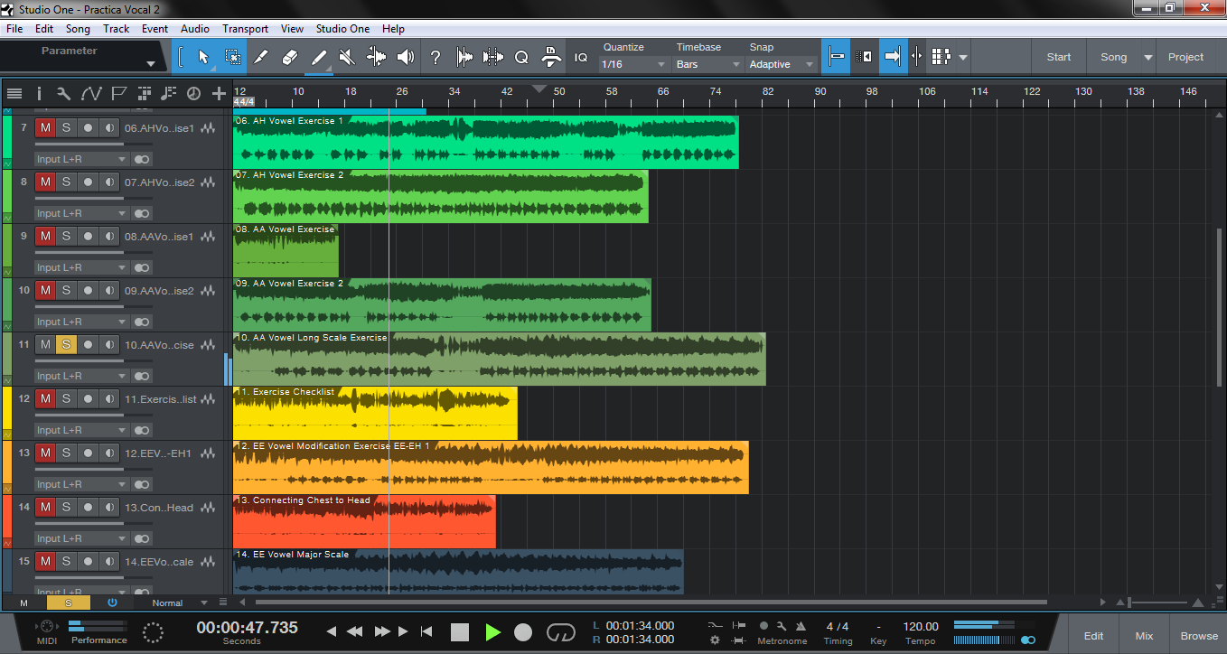The height and width of the screenshot is (654, 1227).
Task: Show automation with the curve icon
Action: click(x=91, y=93)
